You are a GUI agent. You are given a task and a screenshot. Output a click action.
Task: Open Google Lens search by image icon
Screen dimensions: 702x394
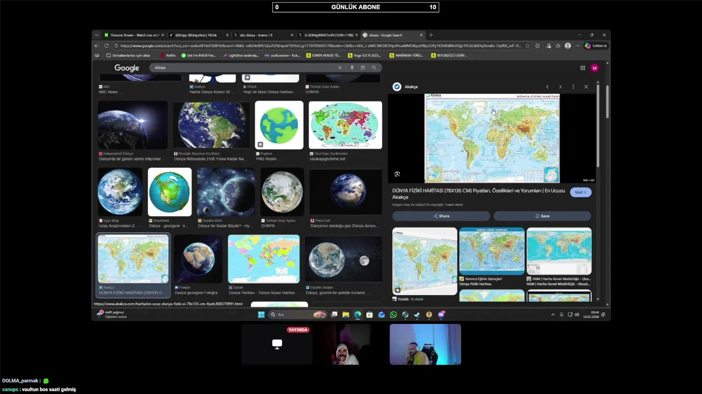click(363, 68)
